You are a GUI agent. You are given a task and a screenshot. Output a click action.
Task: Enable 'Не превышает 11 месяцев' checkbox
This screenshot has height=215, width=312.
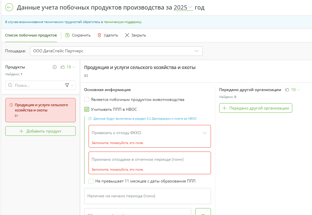pyautogui.click(x=91, y=181)
